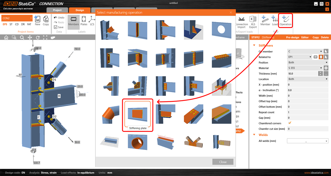Click the Operation icon to add new operation
This screenshot has height=176, width=331.
(285, 20)
